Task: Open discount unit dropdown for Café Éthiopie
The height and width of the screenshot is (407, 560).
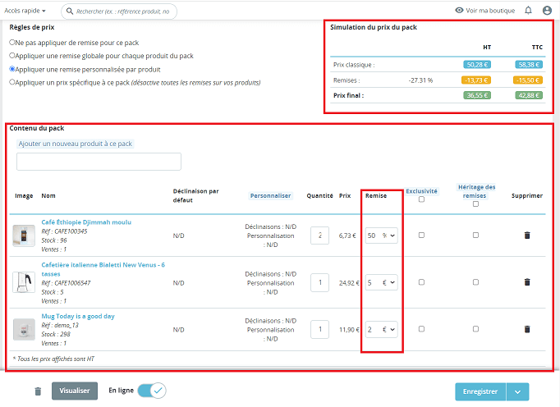Action: (x=389, y=236)
